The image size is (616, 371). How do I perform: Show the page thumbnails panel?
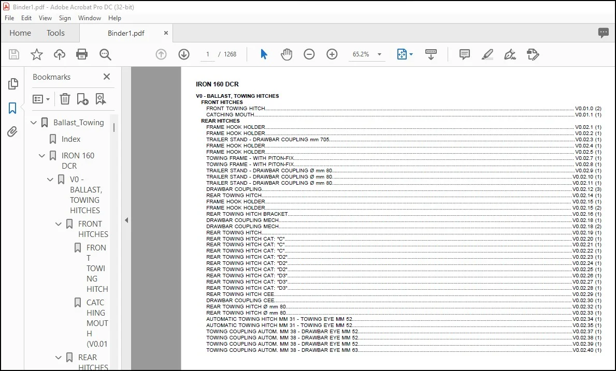click(x=12, y=83)
